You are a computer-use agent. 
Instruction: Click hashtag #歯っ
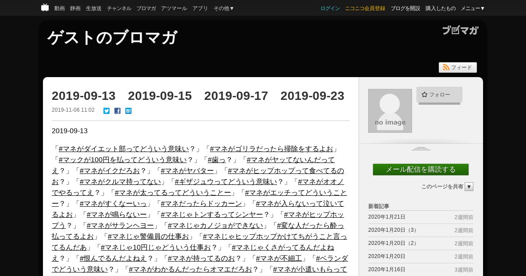coord(217,160)
